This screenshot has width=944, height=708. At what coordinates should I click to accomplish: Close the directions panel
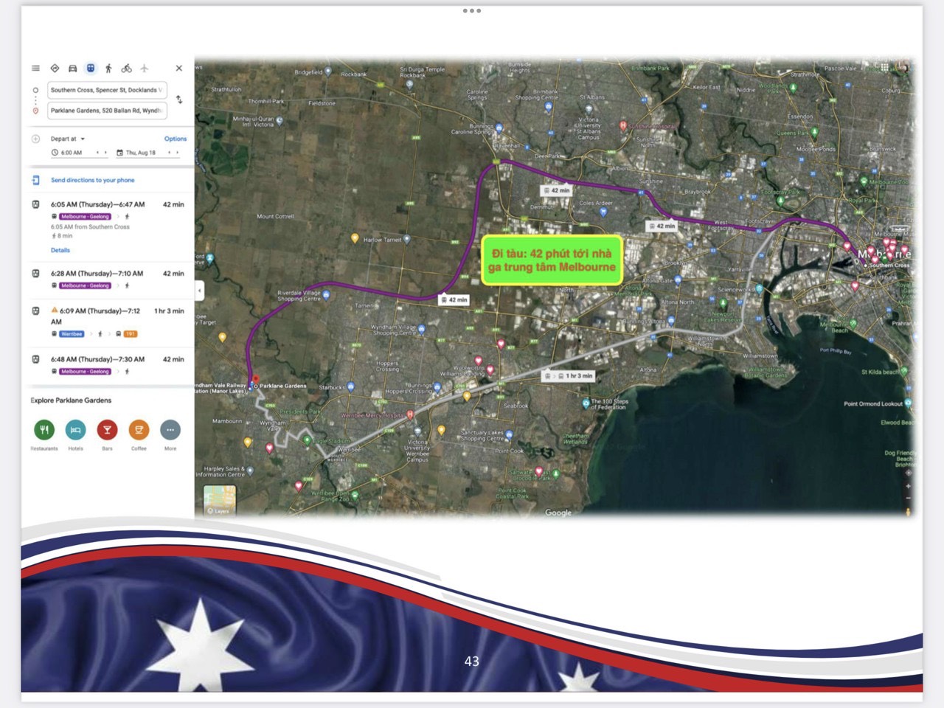178,69
